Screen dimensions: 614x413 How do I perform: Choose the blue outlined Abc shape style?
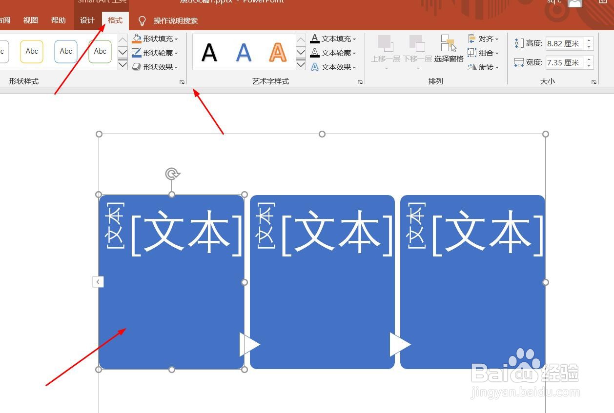pos(66,51)
